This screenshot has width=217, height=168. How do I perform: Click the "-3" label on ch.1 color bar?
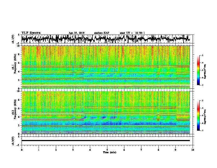pos(202,55)
